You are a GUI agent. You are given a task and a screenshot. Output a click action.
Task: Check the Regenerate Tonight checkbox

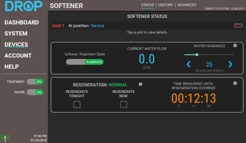click(x=77, y=104)
